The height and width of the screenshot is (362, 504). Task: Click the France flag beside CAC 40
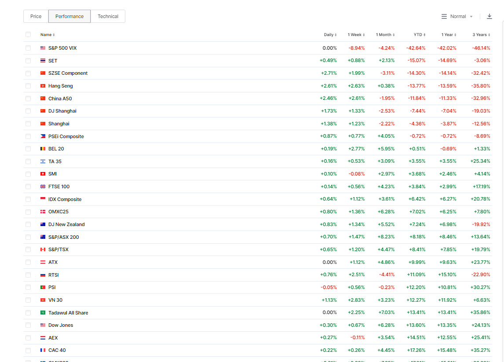(43, 350)
